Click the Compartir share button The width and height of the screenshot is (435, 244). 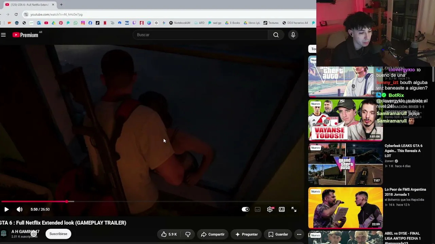[212, 234]
